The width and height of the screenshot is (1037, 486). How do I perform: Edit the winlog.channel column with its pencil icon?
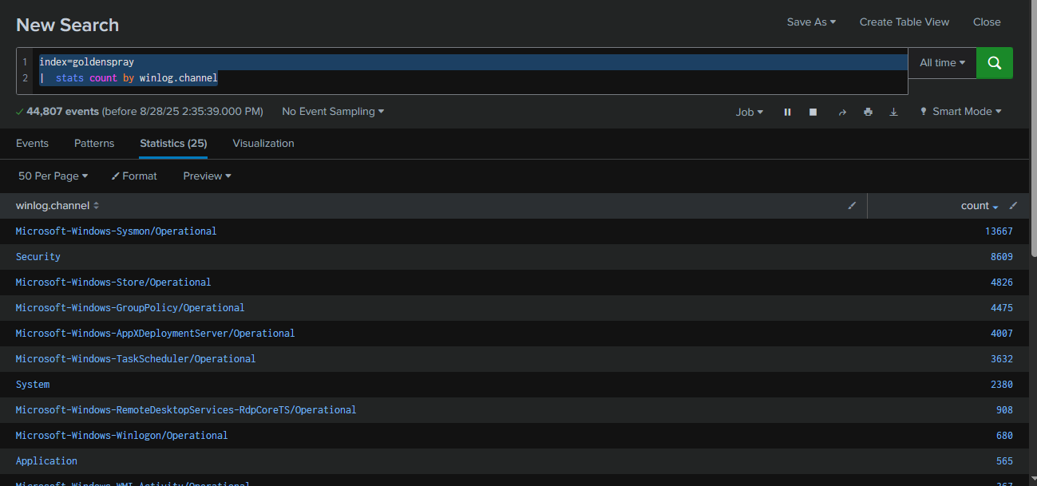pos(852,206)
